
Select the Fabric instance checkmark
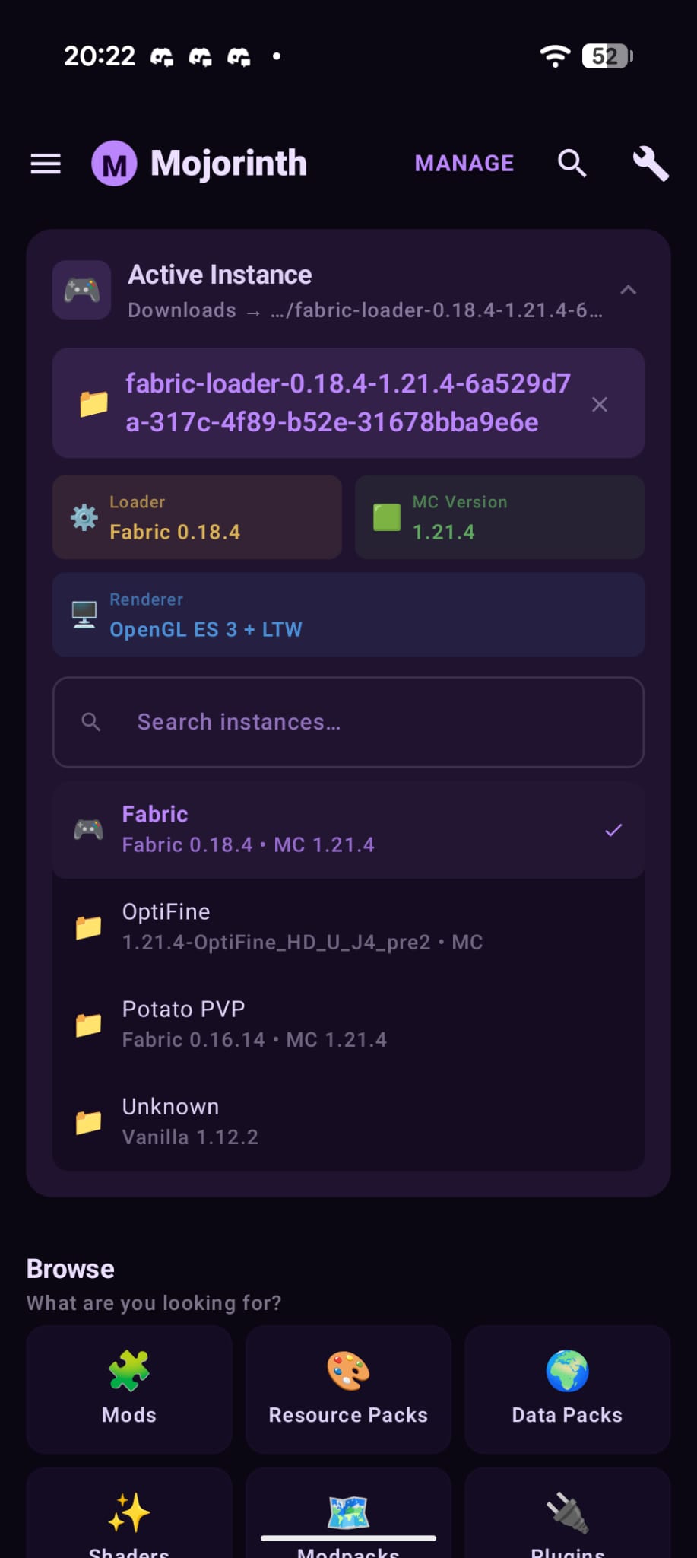coord(613,830)
